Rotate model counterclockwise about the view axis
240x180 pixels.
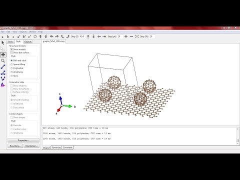pos(62,36)
